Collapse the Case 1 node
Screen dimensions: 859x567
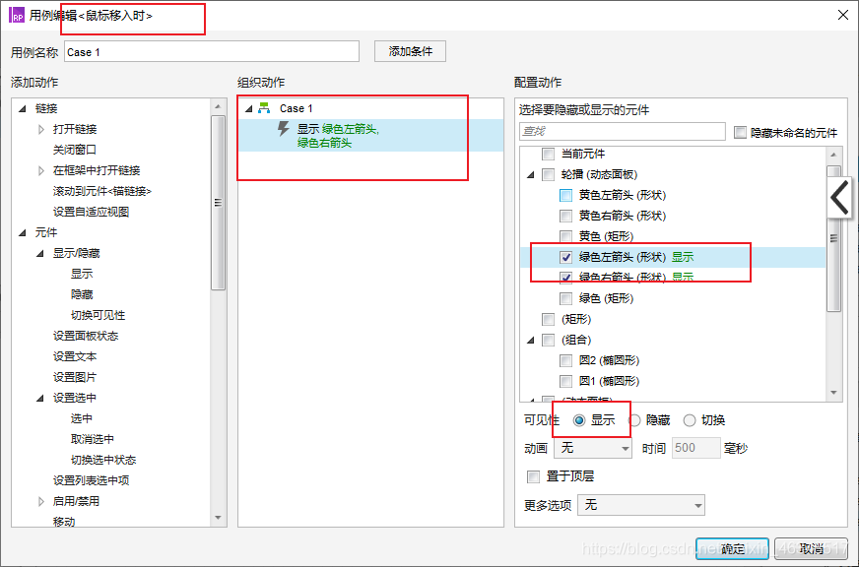click(248, 109)
